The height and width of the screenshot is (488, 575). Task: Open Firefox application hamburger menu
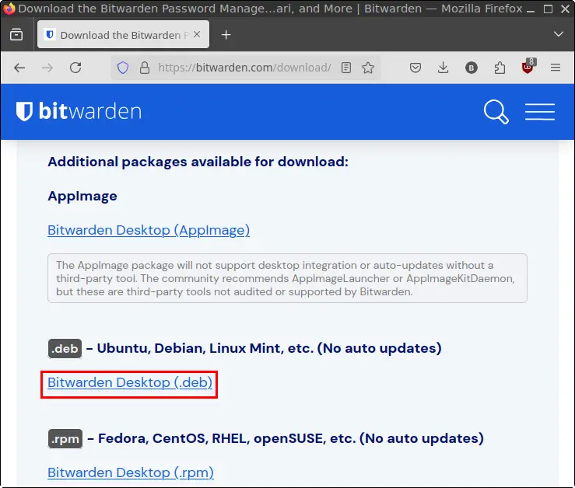tap(556, 68)
